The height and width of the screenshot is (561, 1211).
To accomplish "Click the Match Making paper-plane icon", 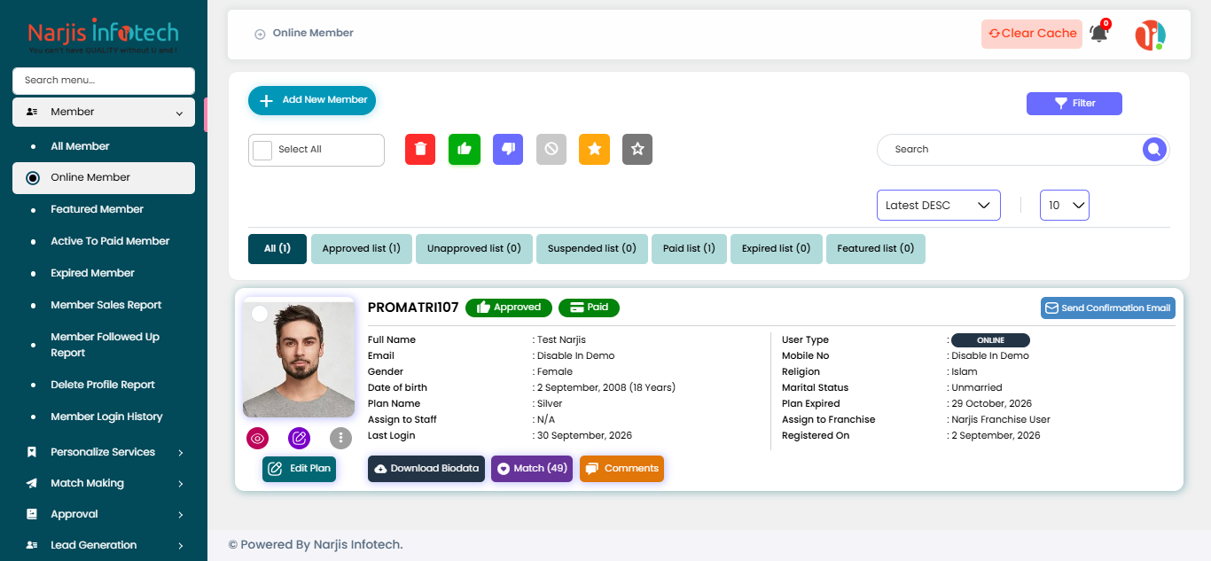I will point(32,483).
